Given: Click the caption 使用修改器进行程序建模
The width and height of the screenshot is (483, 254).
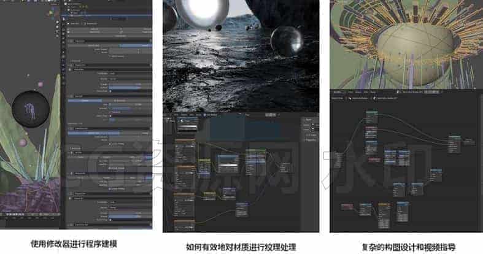Looking at the screenshot, I should point(74,244).
